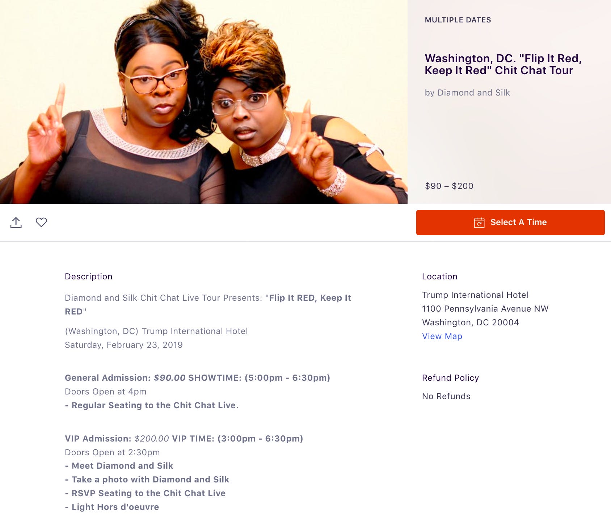Click the Refund Policy heading

tap(451, 378)
